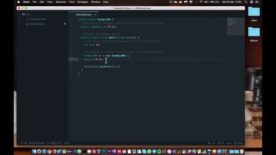Viewport: 276px width, 155px height.
Task: Open WhatsApp from the dock
Action: tap(149, 151)
